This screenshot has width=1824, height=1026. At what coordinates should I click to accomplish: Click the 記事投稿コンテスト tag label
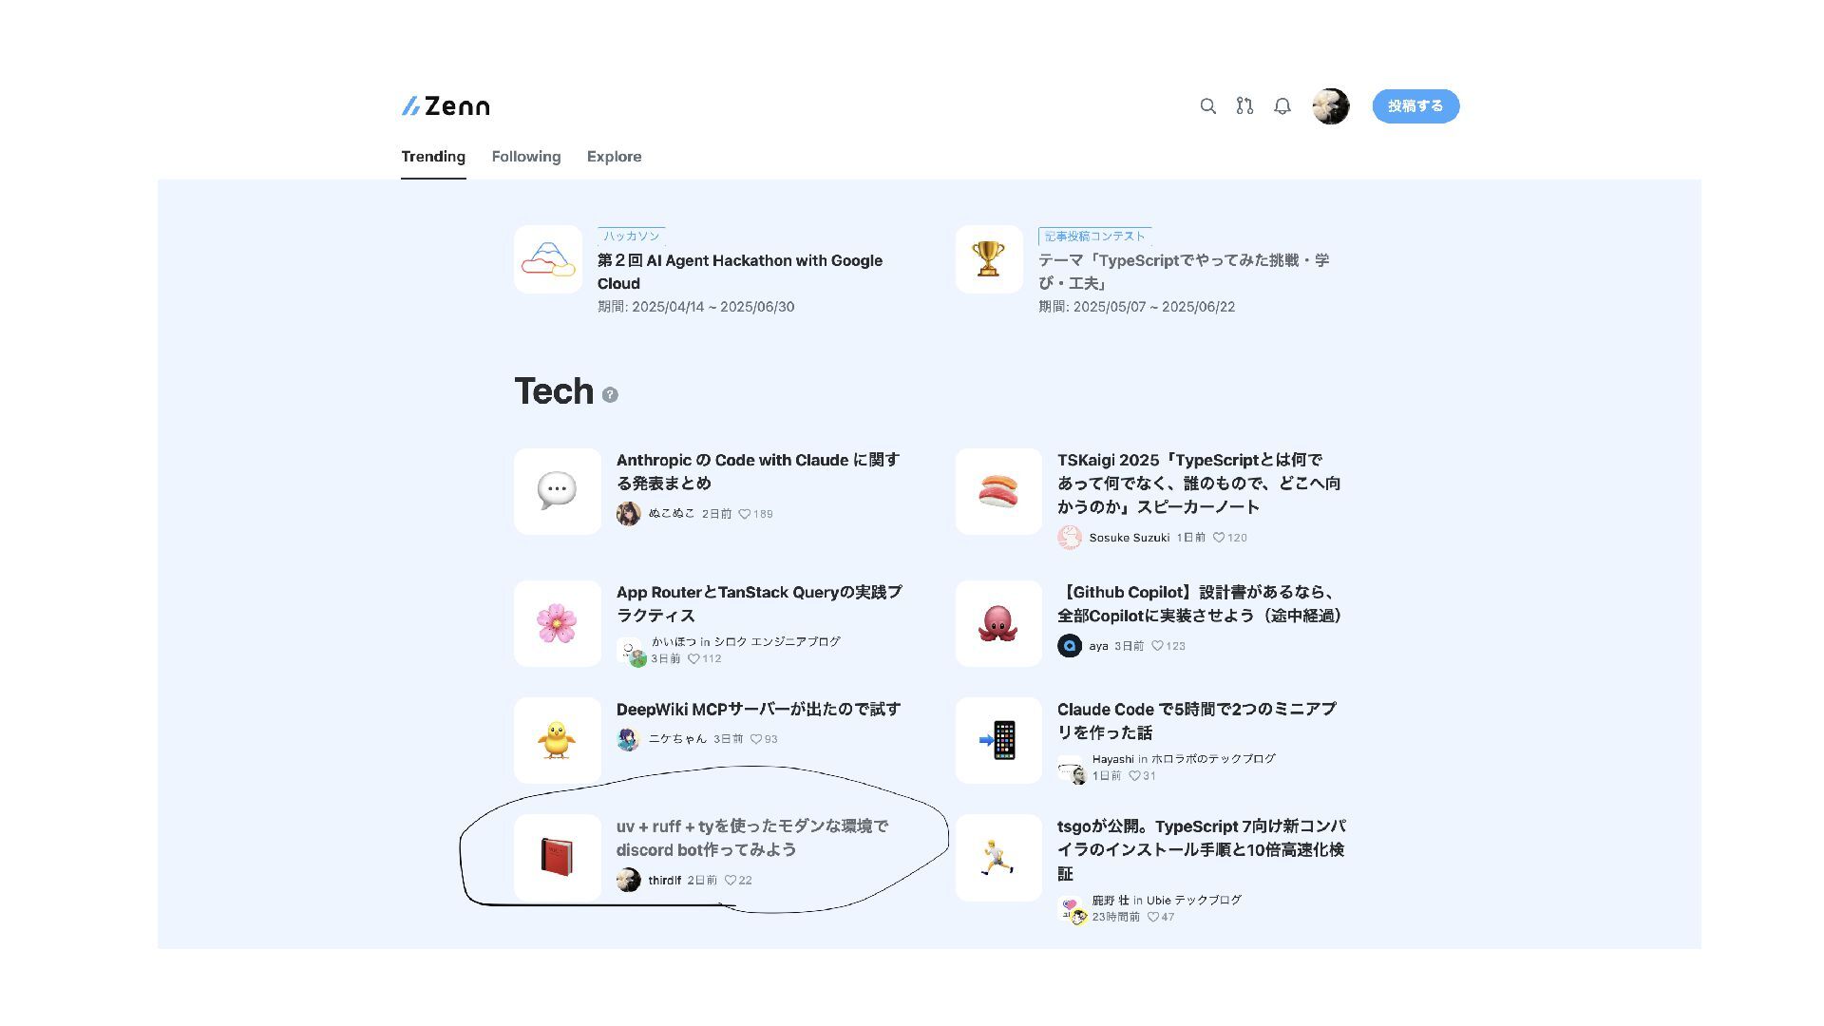[1095, 236]
